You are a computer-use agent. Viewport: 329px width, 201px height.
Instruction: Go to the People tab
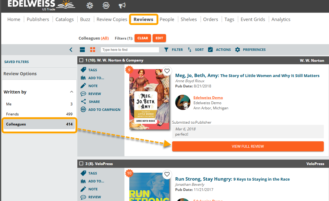click(x=167, y=19)
